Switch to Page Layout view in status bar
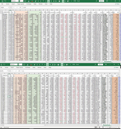 (99, 127)
